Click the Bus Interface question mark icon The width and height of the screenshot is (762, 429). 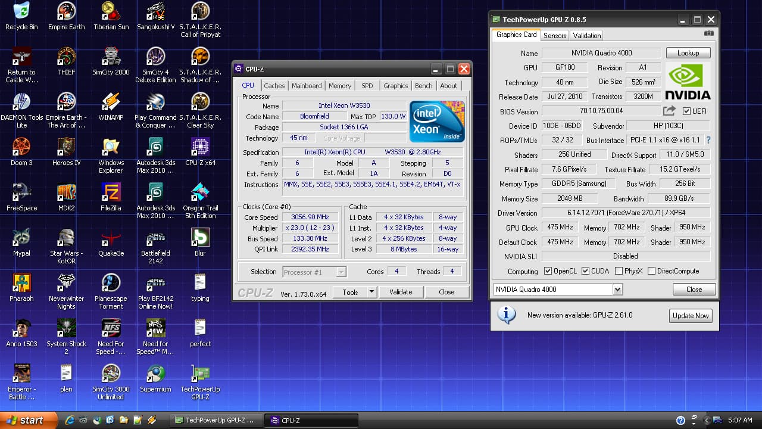point(708,141)
